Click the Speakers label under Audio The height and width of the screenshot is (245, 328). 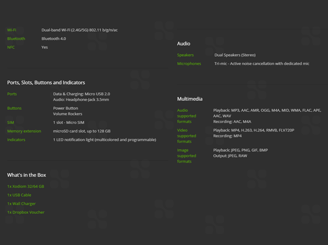pyautogui.click(x=185, y=55)
